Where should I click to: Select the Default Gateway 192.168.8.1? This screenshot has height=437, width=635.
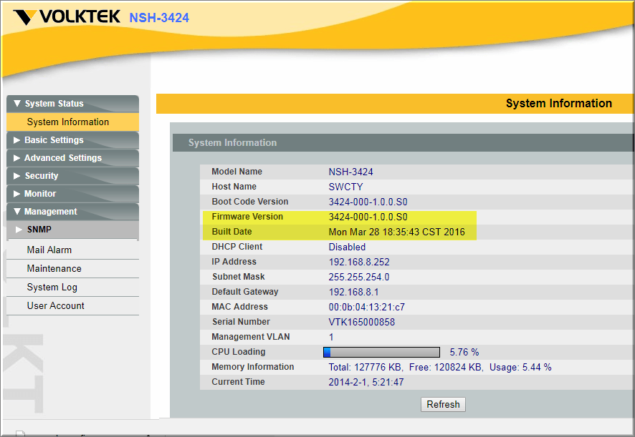353,292
